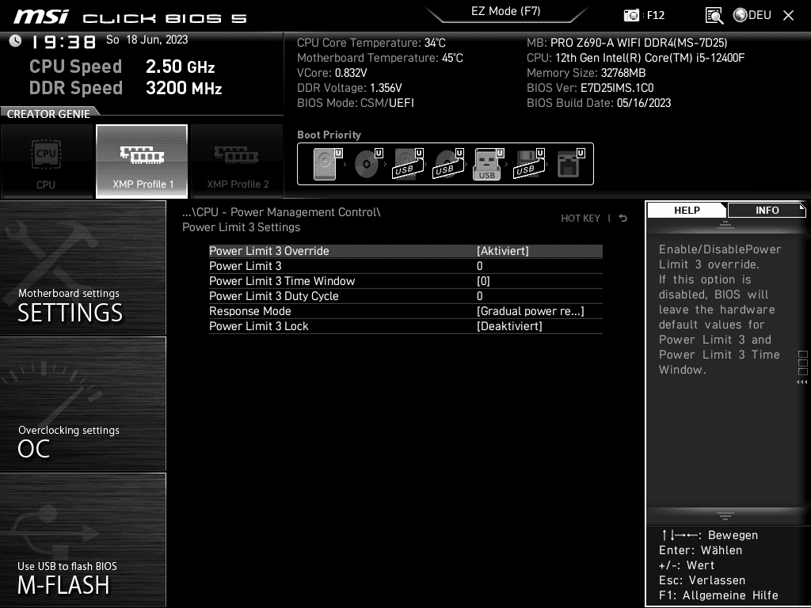Image resolution: width=811 pixels, height=608 pixels.
Task: Click the CREATOR GENIE label
Action: (x=48, y=114)
